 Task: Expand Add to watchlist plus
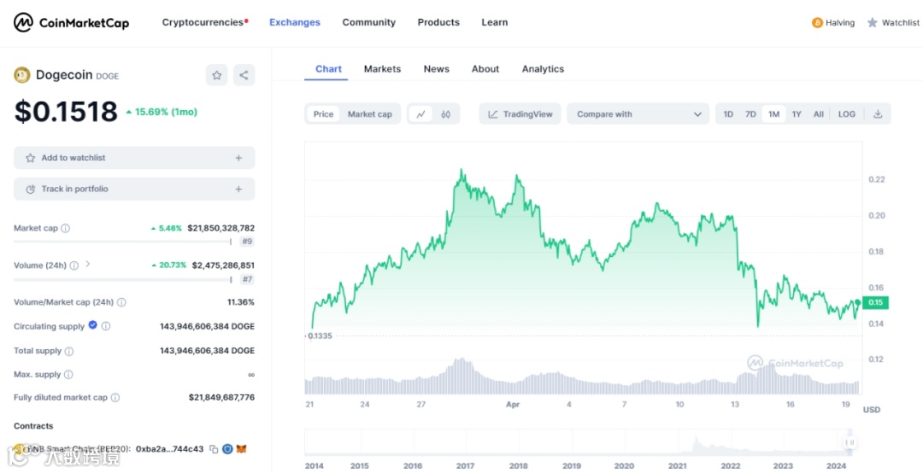pos(238,158)
